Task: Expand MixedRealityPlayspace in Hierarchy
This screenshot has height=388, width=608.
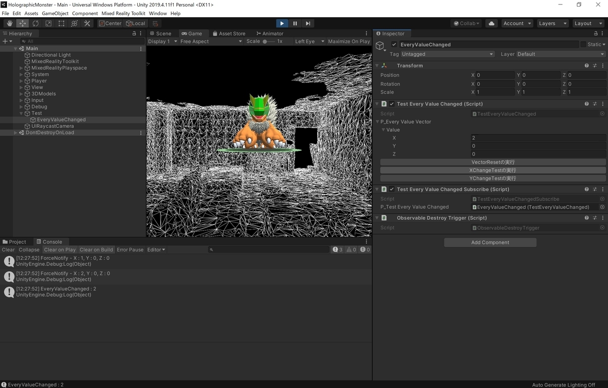Action: (x=21, y=68)
